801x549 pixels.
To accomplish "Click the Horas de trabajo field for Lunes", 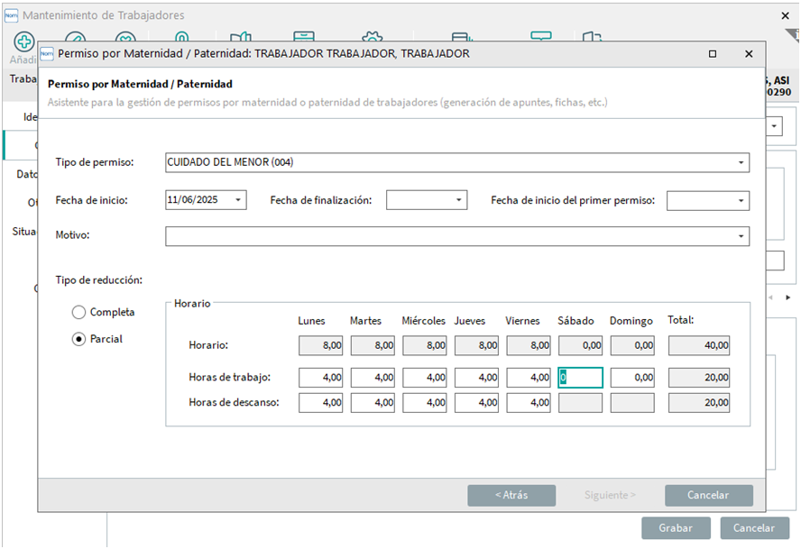I will (320, 377).
